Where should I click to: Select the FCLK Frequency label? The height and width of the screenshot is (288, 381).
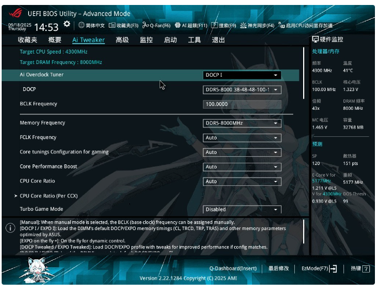38,137
